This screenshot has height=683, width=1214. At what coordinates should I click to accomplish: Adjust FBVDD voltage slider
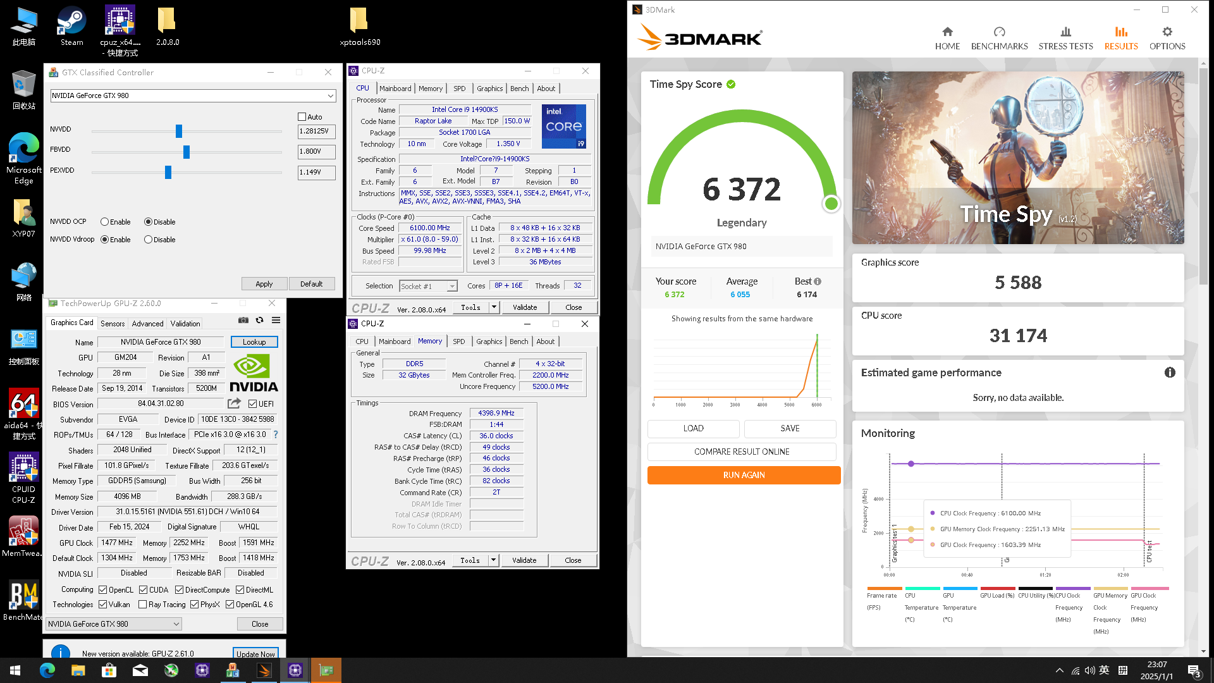pos(186,152)
